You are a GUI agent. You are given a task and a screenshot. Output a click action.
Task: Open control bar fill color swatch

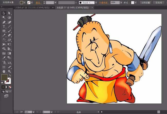pyautogui.click(x=21, y=3)
